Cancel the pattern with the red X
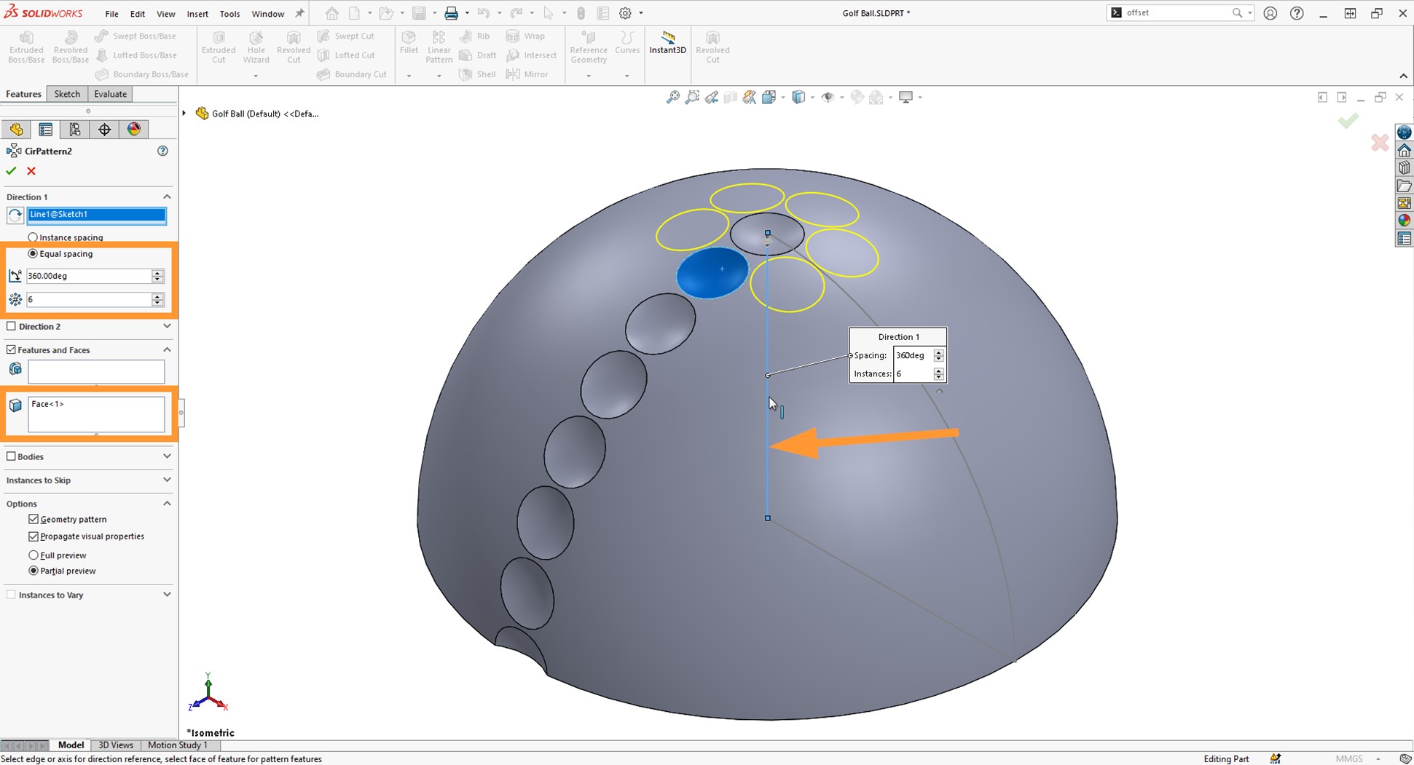The width and height of the screenshot is (1414, 765). 31,170
